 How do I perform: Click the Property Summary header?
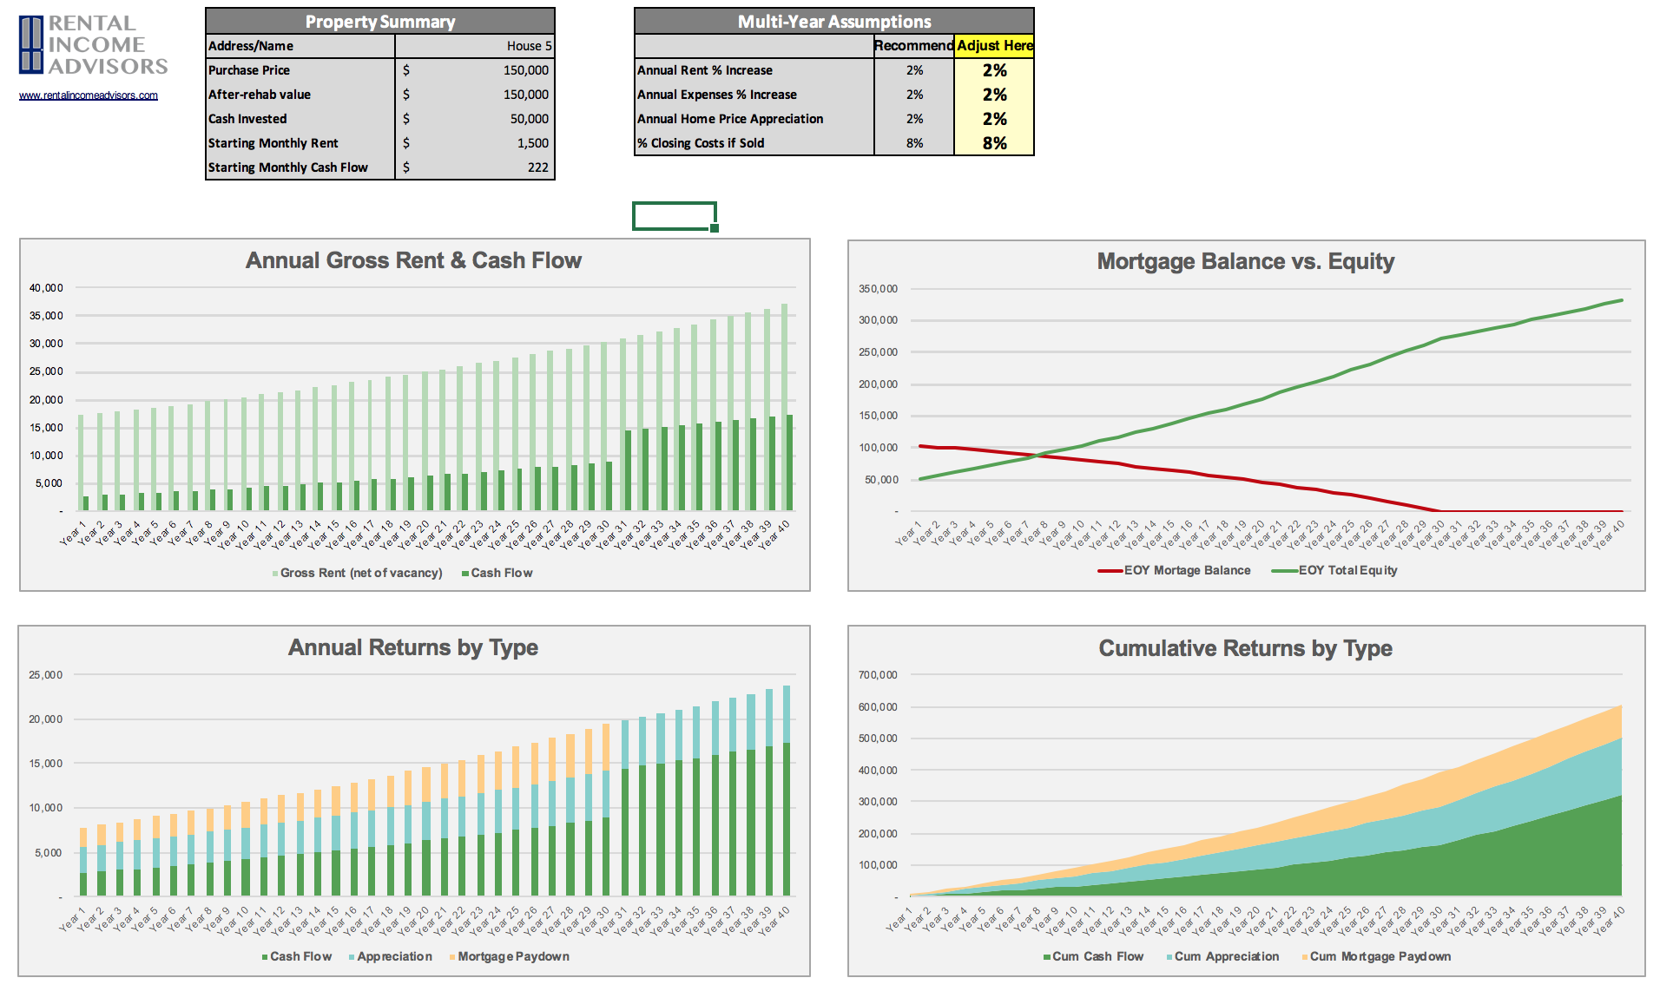click(380, 22)
